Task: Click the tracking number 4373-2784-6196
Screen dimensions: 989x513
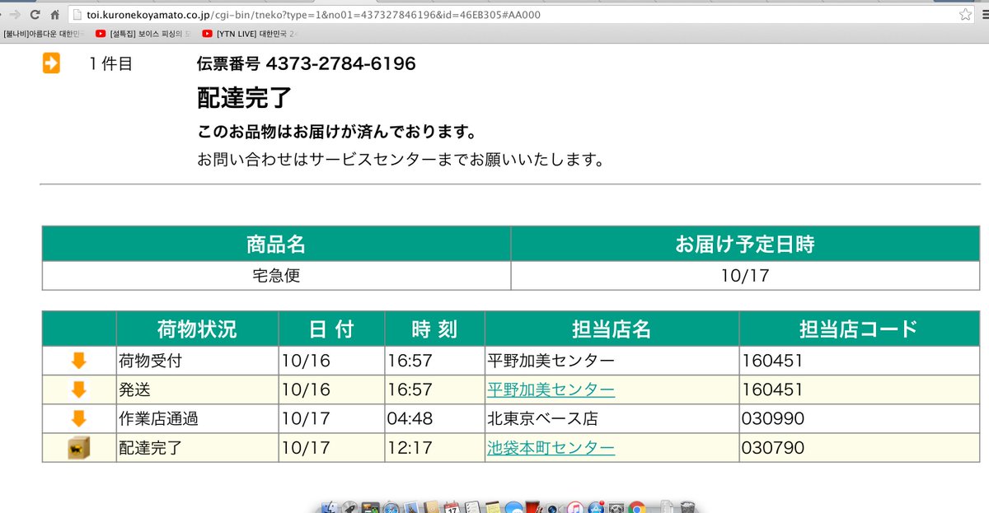Action: 341,63
